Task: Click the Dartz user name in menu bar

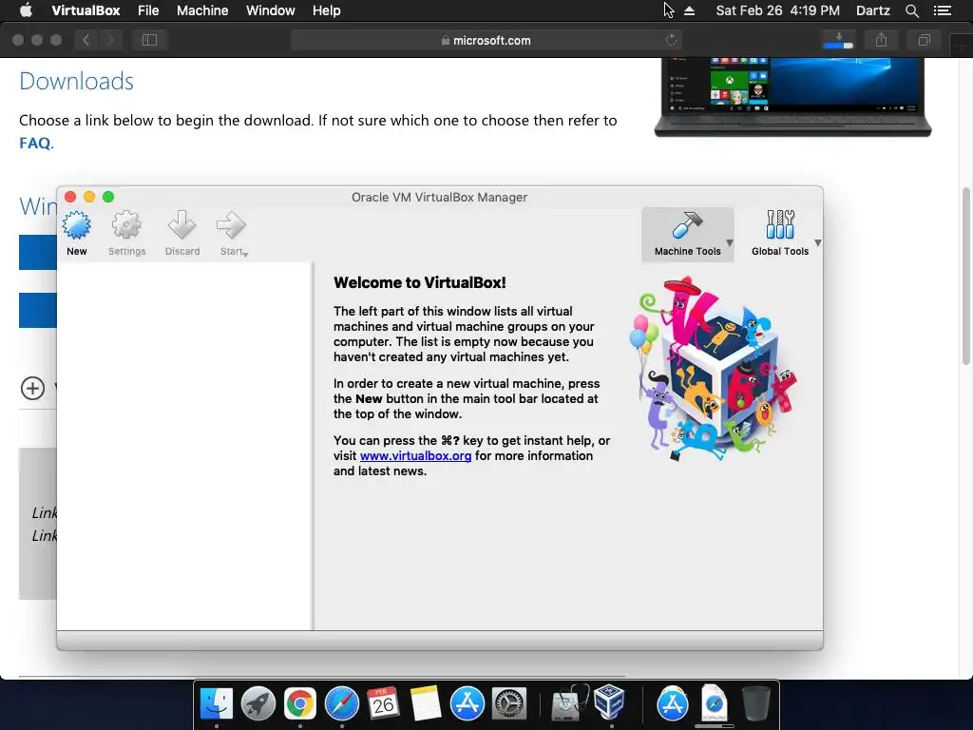Action: [873, 10]
